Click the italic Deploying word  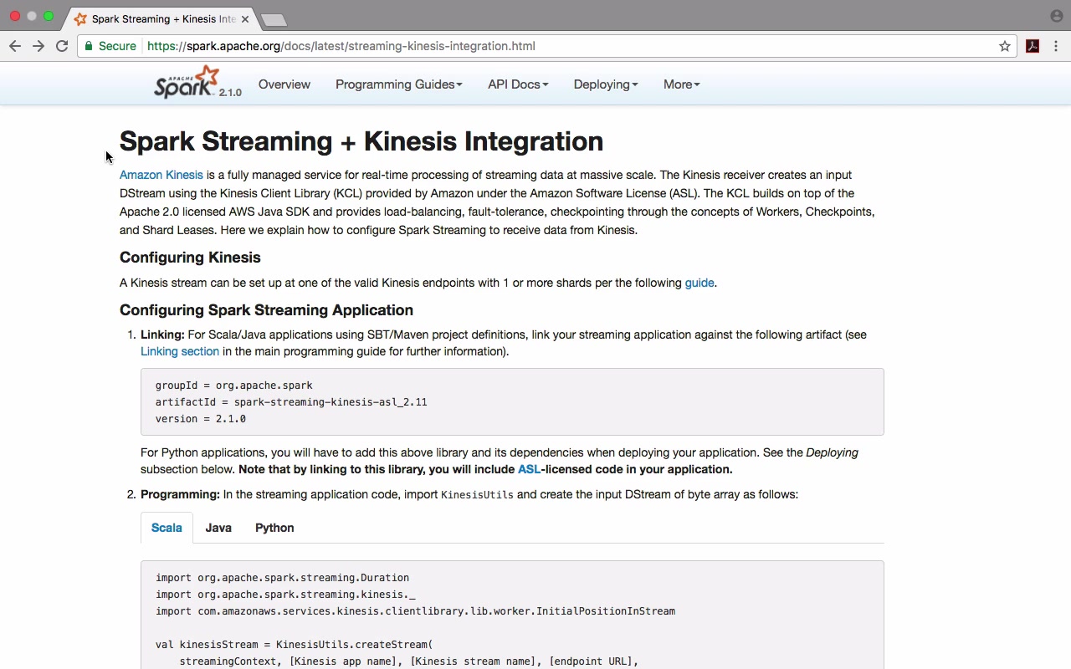[832, 452]
